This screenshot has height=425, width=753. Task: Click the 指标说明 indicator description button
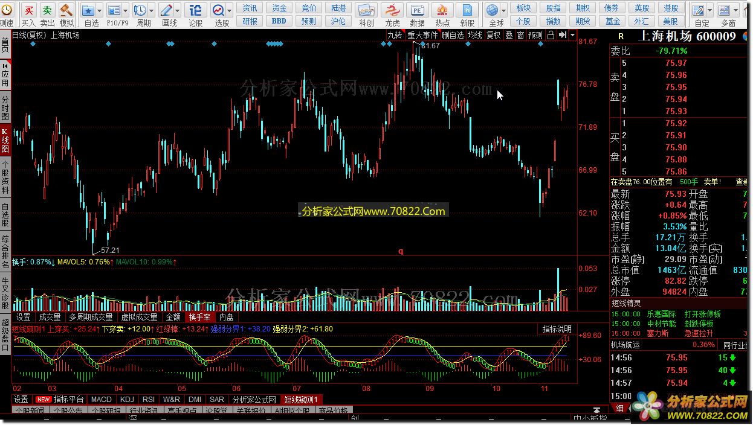pos(557,329)
